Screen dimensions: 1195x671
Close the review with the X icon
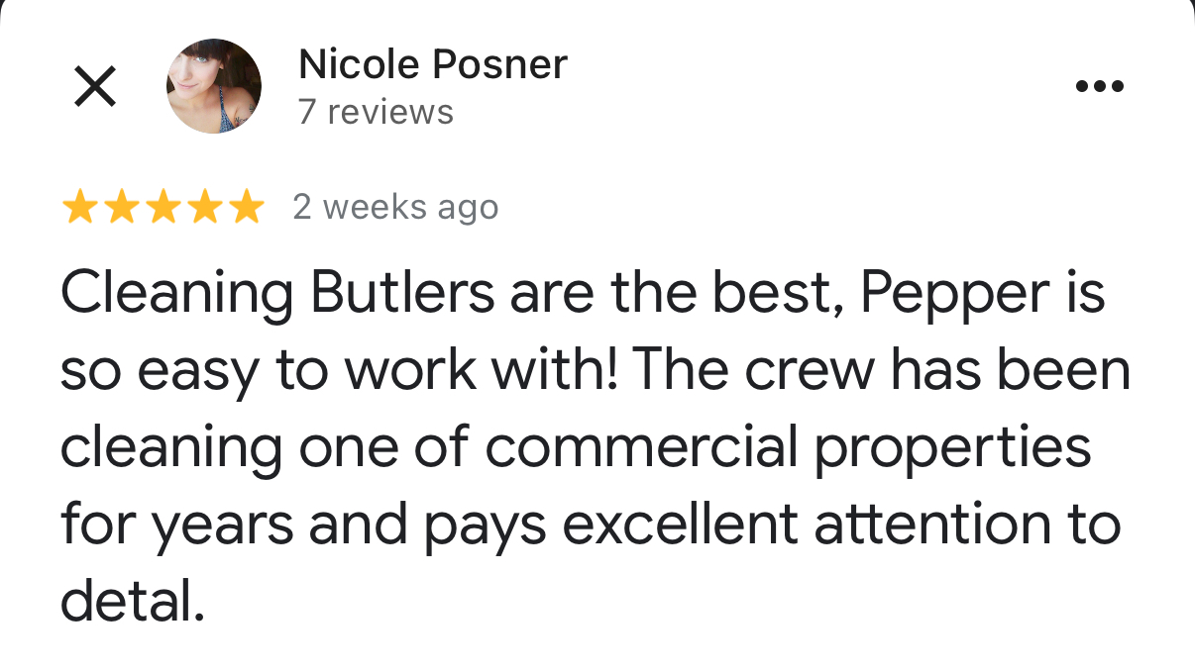pyautogui.click(x=95, y=87)
